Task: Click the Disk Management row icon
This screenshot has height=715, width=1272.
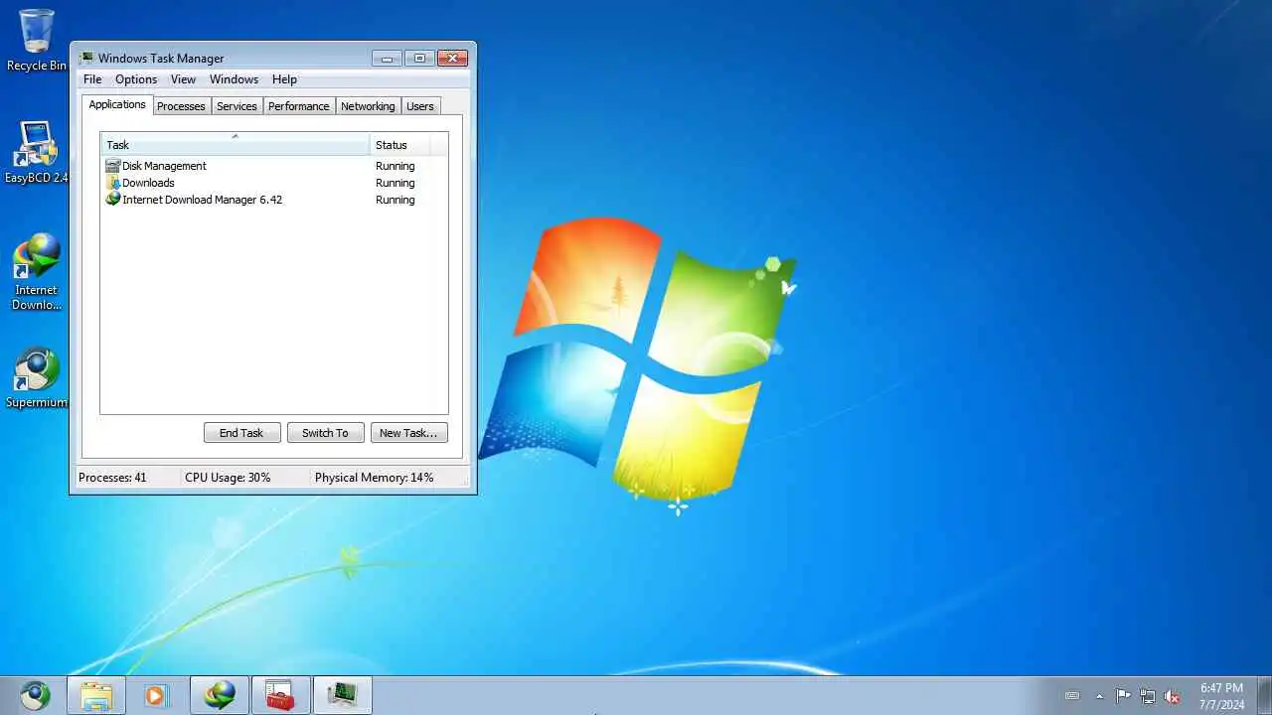Action: (x=112, y=166)
